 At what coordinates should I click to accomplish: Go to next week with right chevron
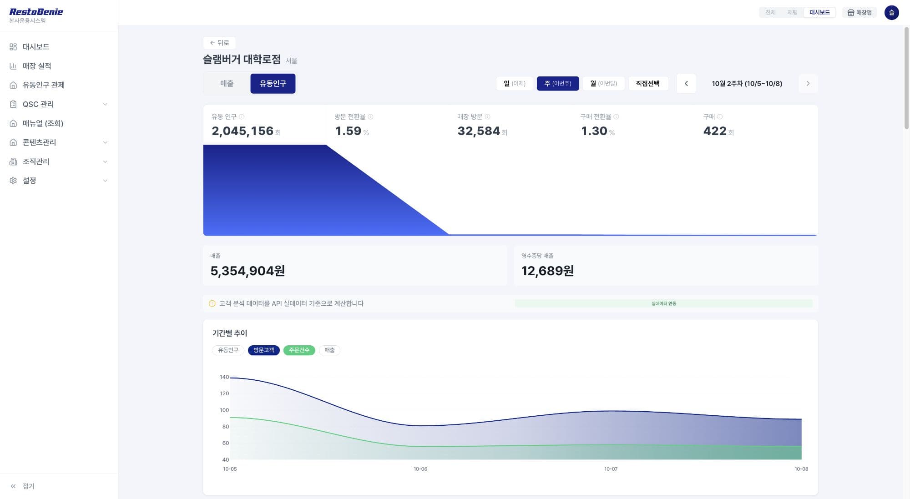808,84
